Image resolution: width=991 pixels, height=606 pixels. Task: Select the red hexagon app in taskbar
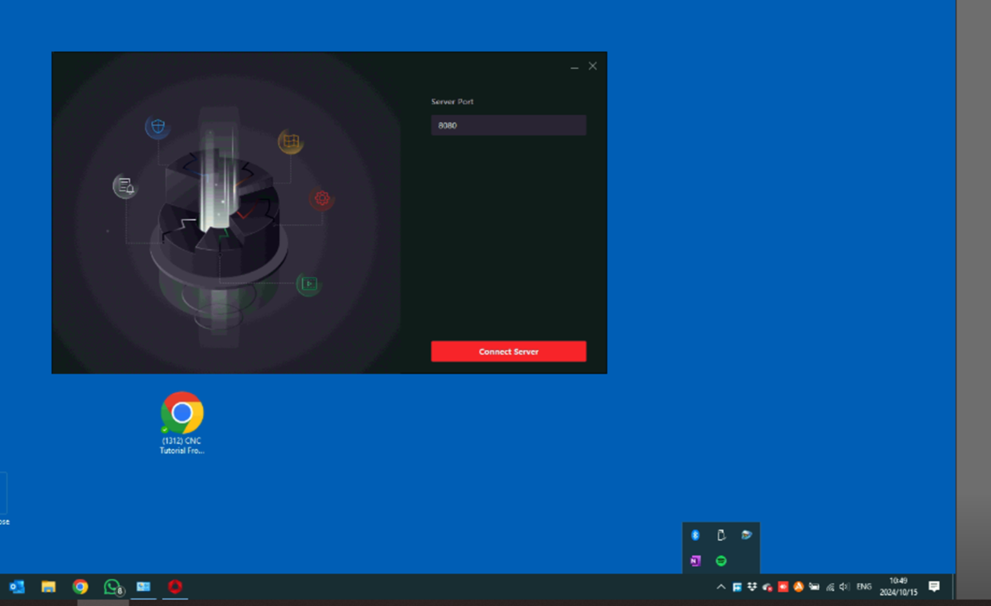pyautogui.click(x=175, y=587)
